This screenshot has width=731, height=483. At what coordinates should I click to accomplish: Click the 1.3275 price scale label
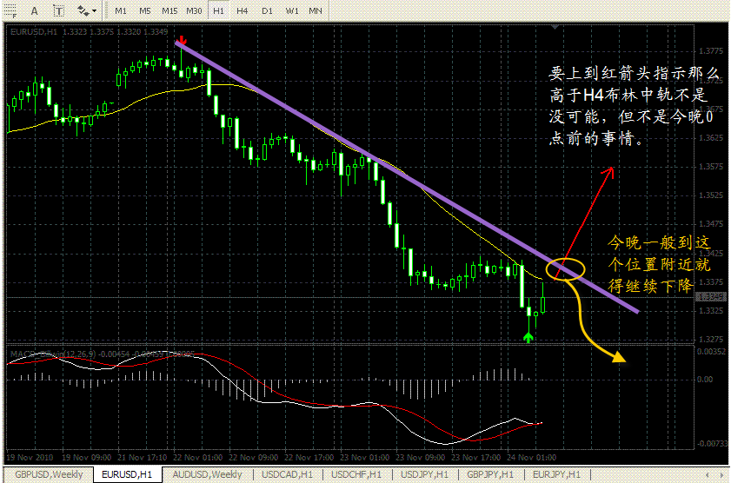711,340
